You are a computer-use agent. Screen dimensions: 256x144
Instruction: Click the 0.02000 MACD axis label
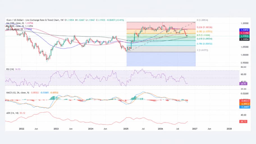tap(244, 93)
